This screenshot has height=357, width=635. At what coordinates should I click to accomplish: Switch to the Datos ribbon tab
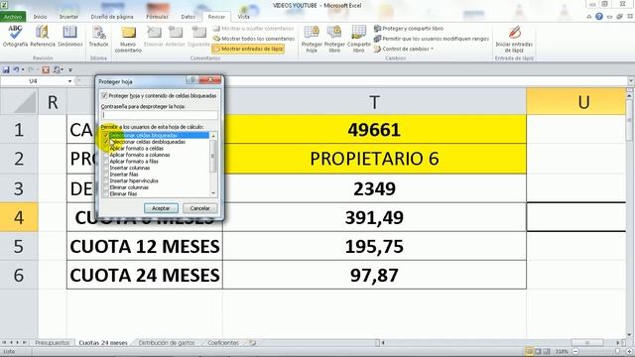[x=188, y=17]
